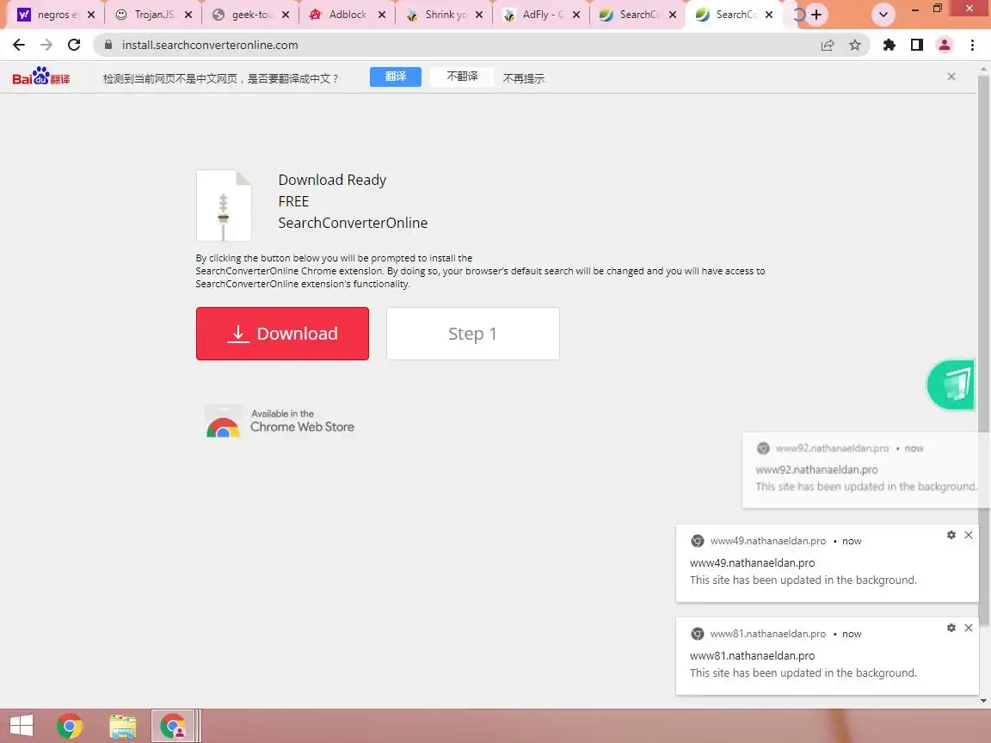Reload the current page
The image size is (991, 743).
point(74,45)
